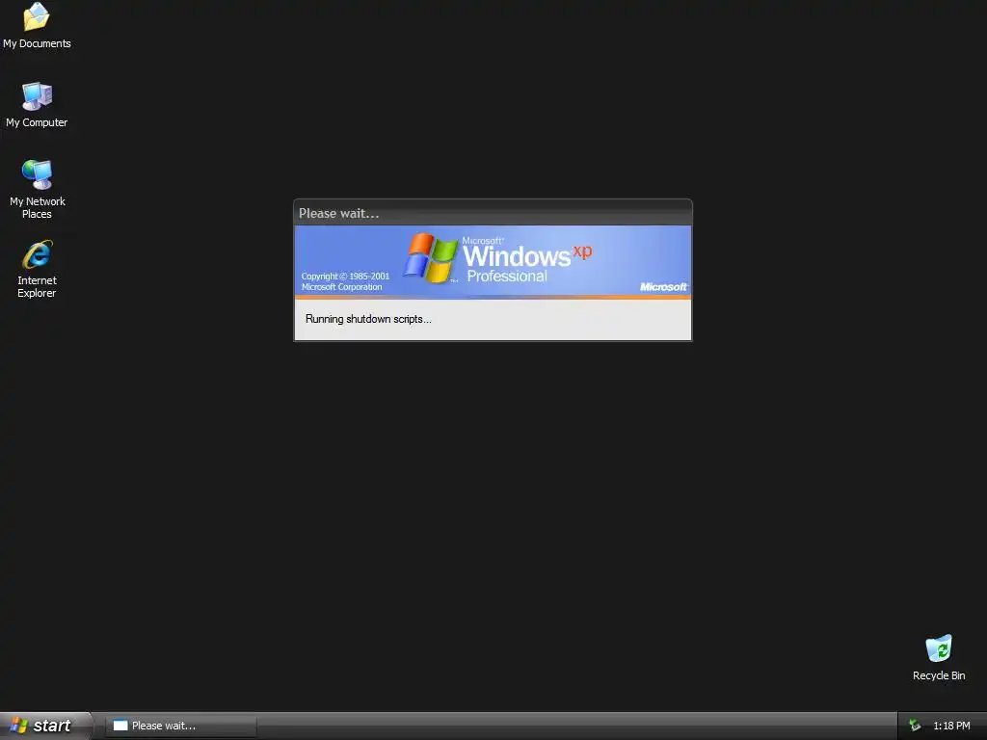Select the Recycle Bin icon

(x=939, y=657)
